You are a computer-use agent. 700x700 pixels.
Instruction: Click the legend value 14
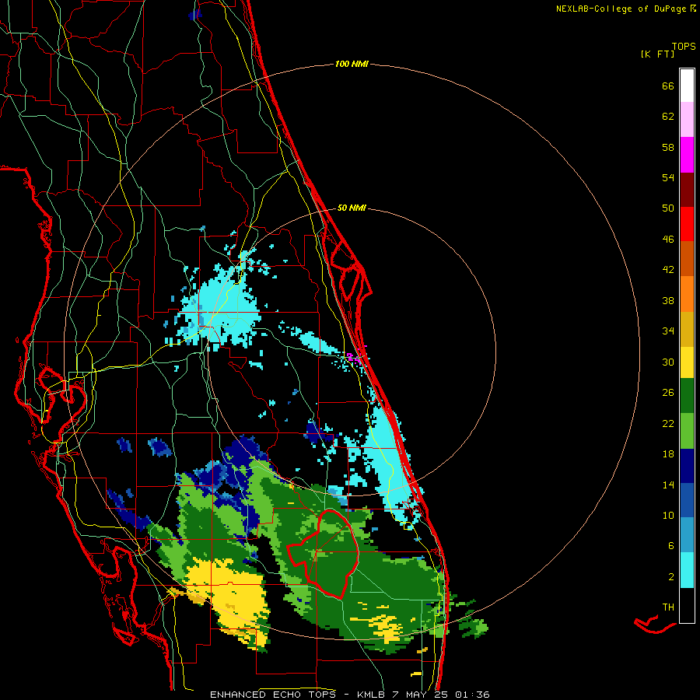668,485
